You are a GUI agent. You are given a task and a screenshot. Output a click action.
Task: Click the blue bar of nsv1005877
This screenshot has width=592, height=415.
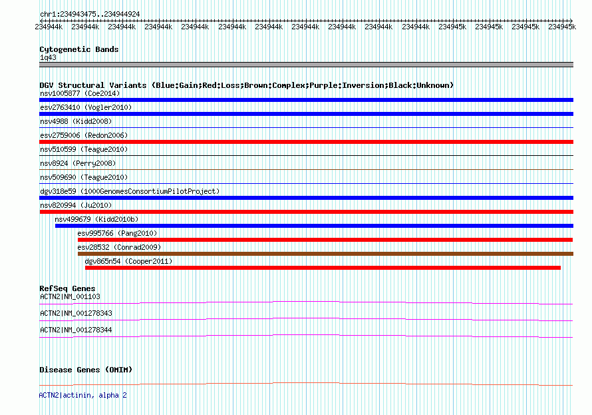[306, 100]
